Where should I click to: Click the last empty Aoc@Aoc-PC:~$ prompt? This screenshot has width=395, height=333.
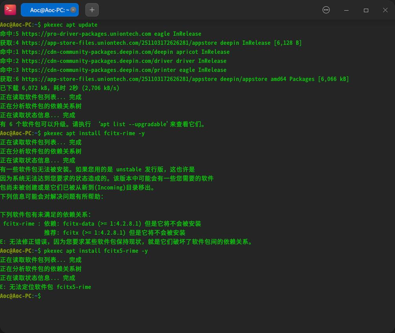click(20, 296)
